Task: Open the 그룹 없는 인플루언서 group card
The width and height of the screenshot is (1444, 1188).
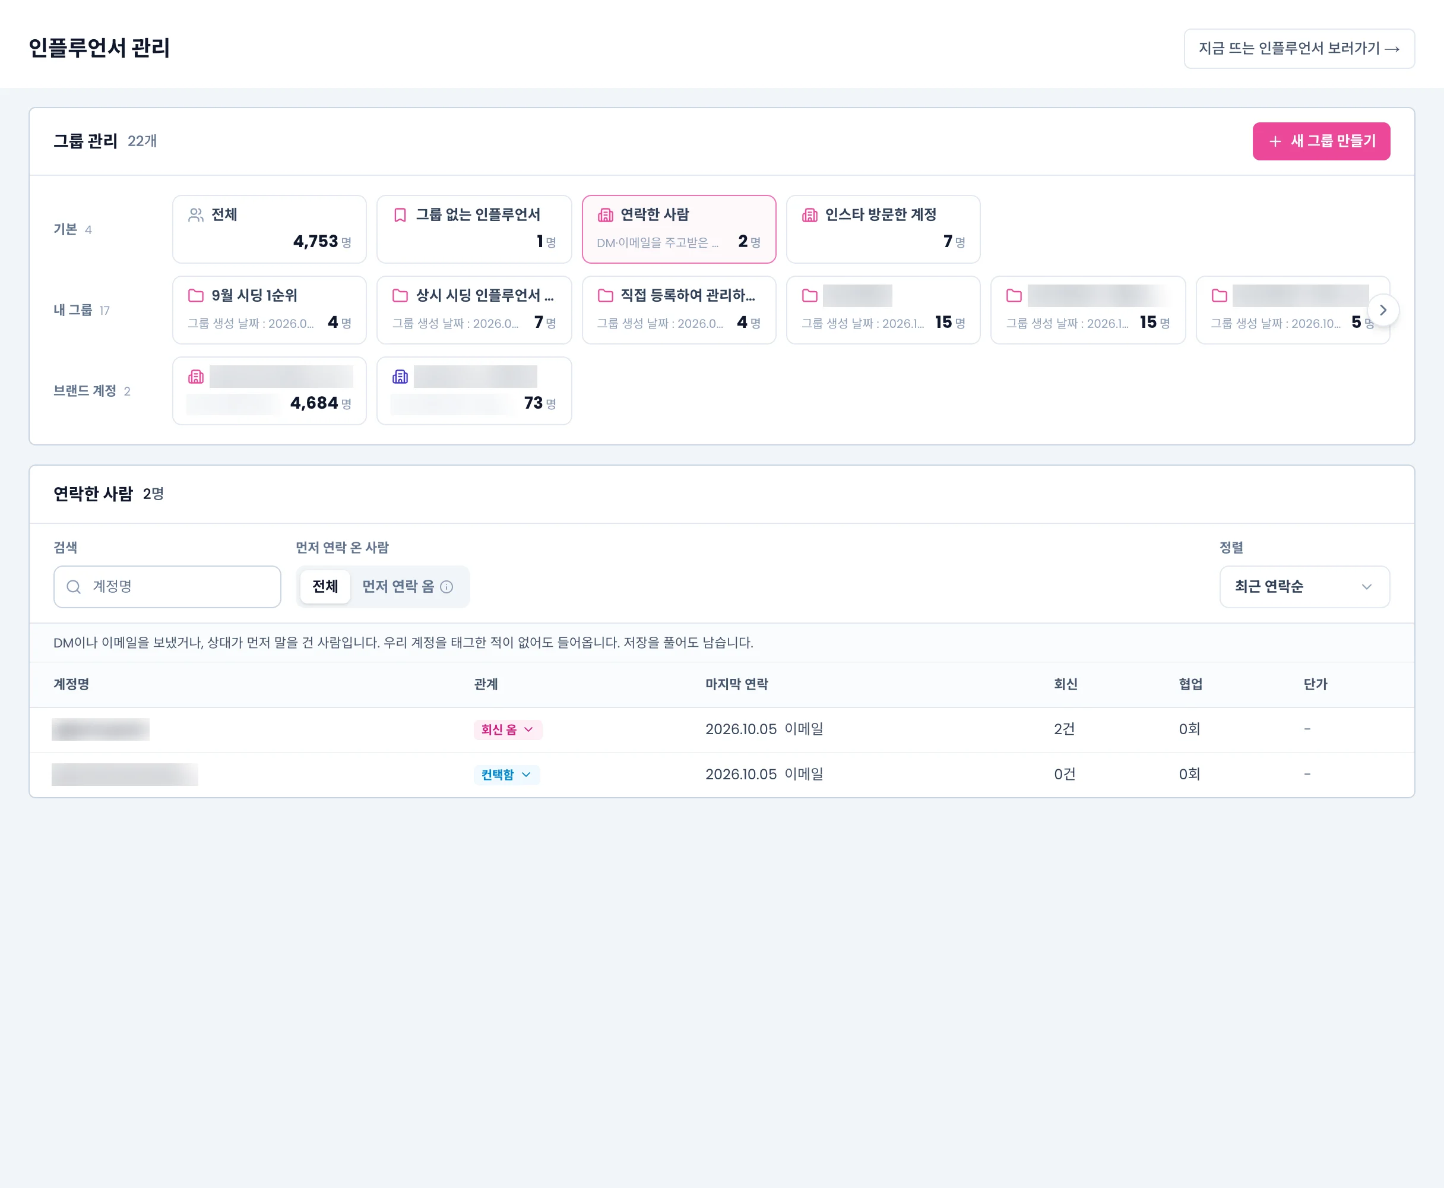Action: pyautogui.click(x=474, y=229)
